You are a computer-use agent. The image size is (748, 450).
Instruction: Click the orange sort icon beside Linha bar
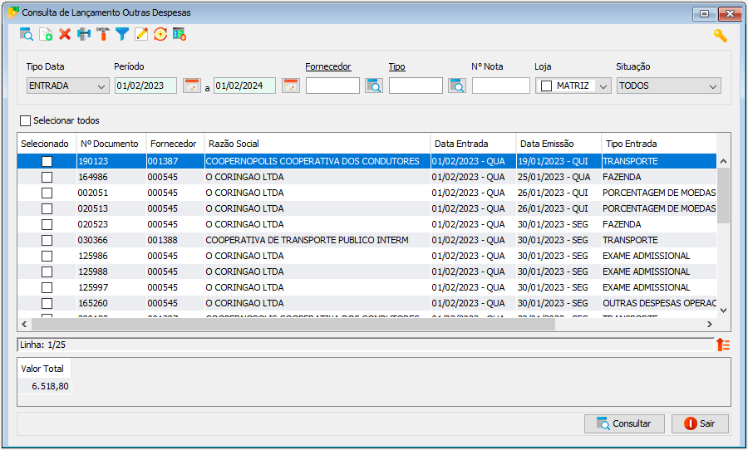click(723, 345)
